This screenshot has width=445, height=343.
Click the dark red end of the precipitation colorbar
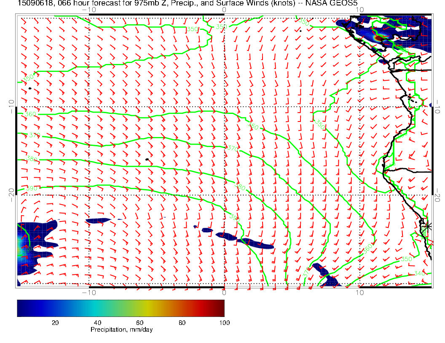click(x=221, y=308)
